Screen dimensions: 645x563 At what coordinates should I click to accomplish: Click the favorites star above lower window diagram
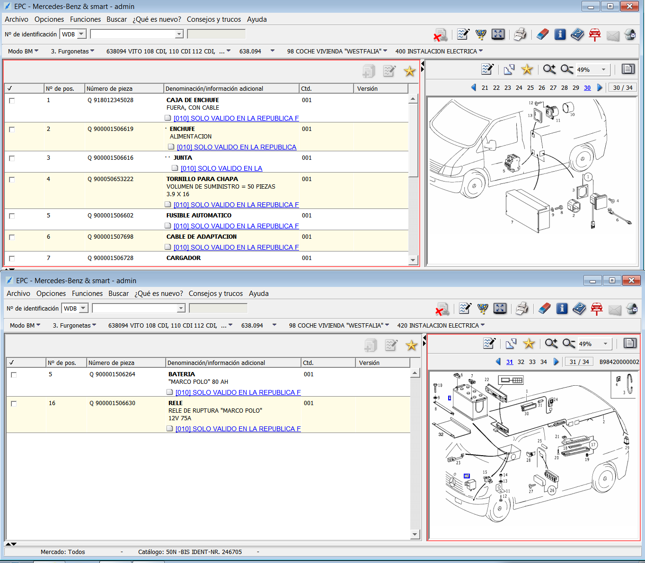point(529,344)
